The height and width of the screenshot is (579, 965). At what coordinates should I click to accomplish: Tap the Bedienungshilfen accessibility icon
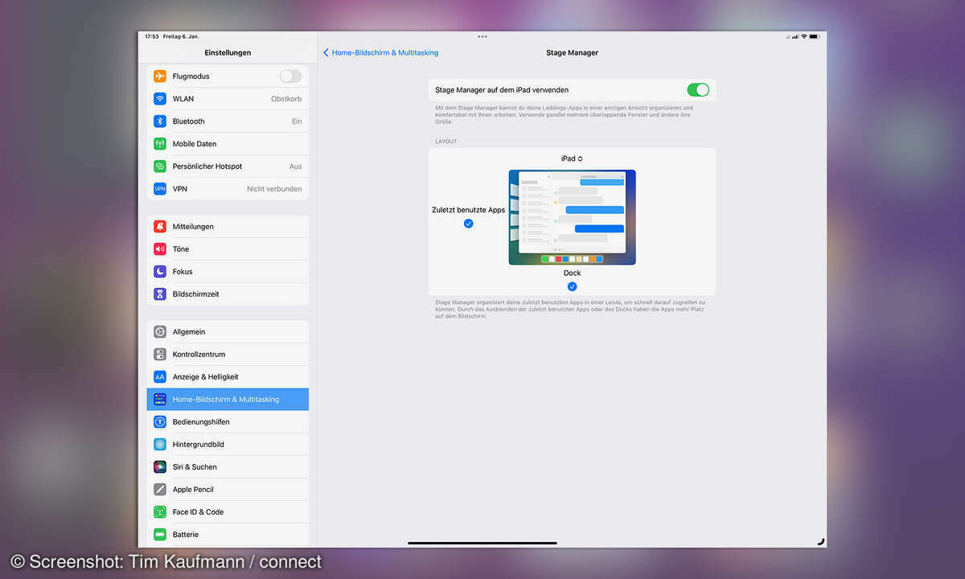click(x=160, y=422)
